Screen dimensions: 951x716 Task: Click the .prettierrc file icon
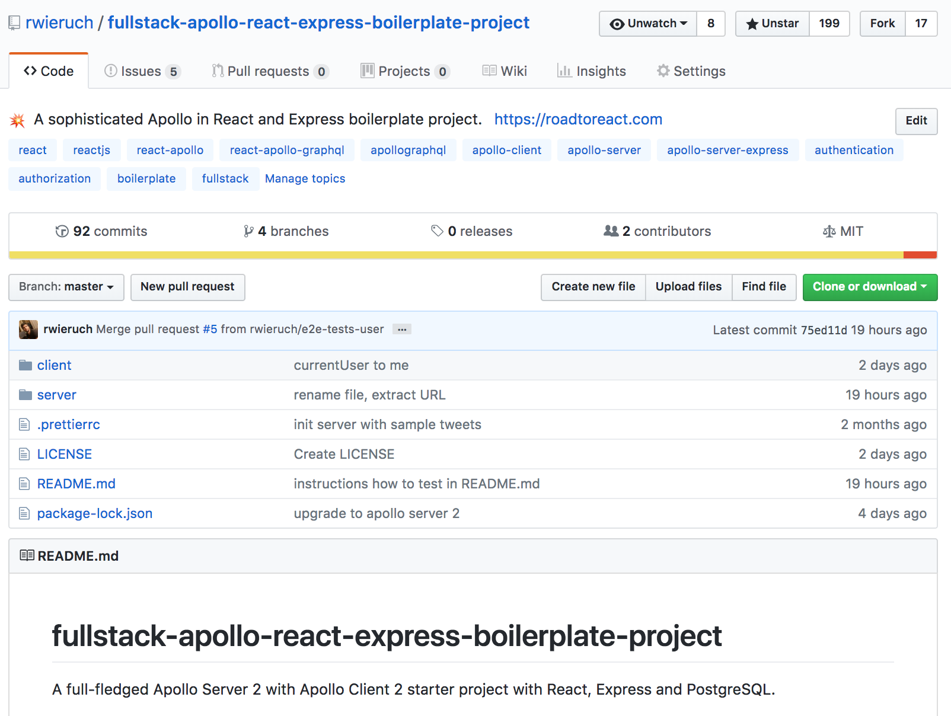pyautogui.click(x=24, y=424)
